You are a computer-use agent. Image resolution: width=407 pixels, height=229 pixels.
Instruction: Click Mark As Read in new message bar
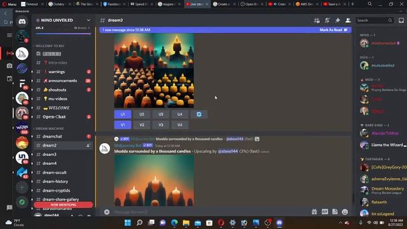pos(333,30)
